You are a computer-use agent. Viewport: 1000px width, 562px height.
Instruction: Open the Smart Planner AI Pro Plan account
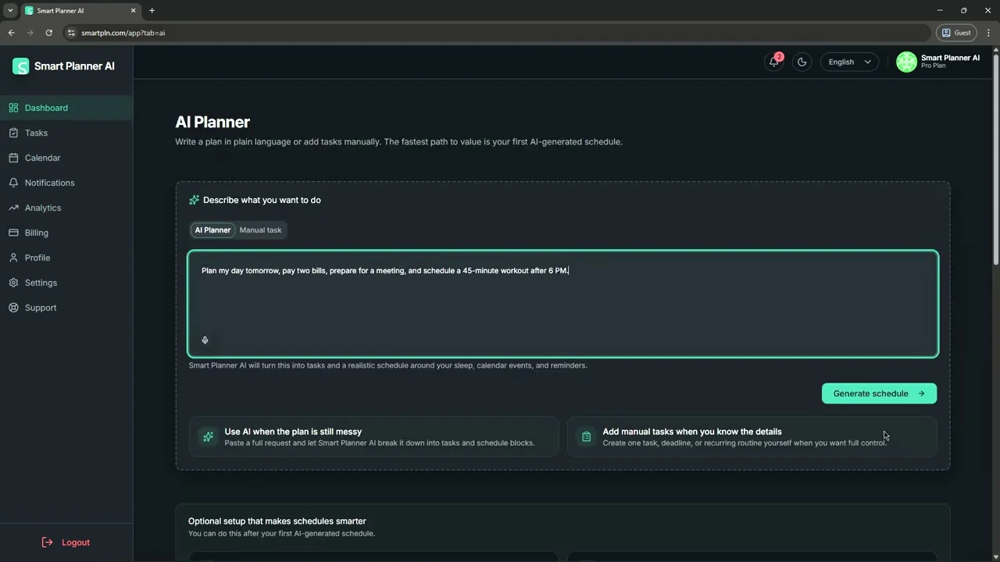(938, 62)
